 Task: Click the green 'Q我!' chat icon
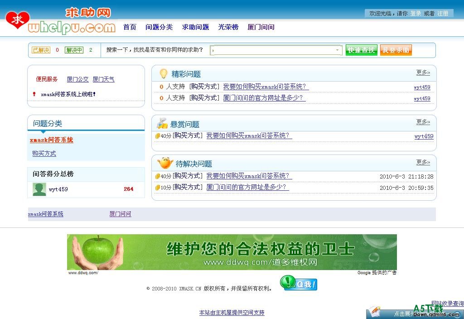[299, 284]
